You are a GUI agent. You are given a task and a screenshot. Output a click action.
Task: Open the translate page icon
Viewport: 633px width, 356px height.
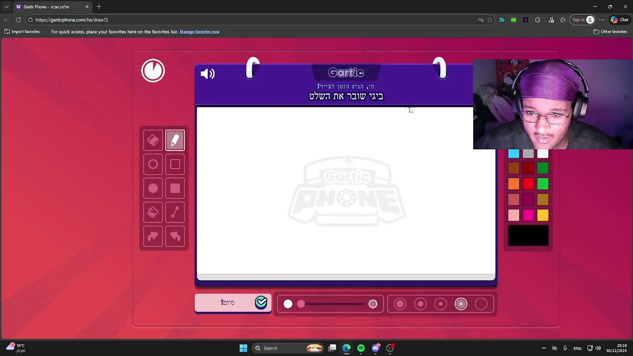[x=480, y=20]
